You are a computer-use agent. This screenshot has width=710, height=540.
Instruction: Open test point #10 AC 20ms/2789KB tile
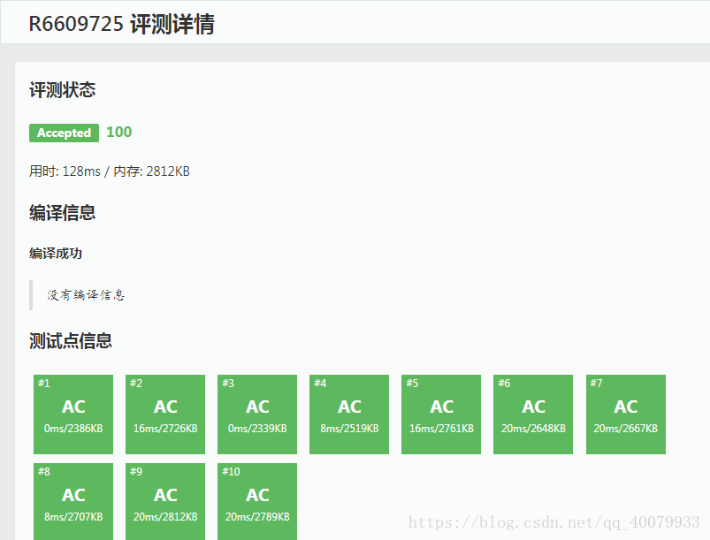click(x=257, y=501)
